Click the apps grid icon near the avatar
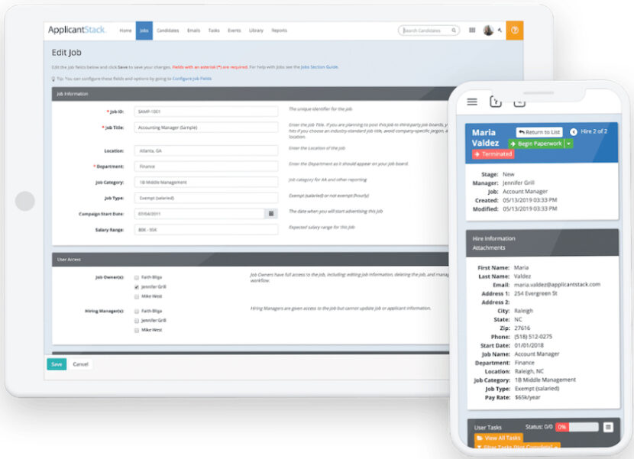Viewport: 634px width, 459px height. coord(472,30)
